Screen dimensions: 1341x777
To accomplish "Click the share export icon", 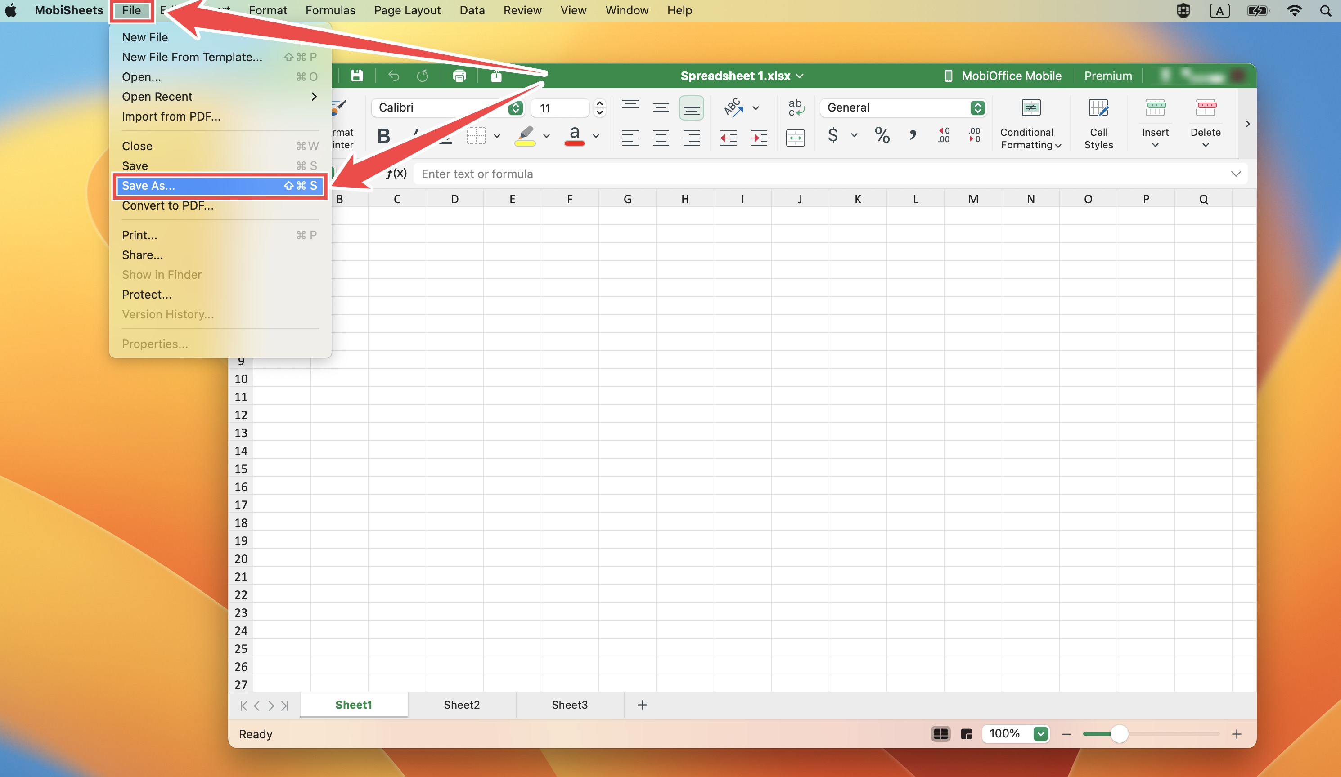I will tap(496, 76).
